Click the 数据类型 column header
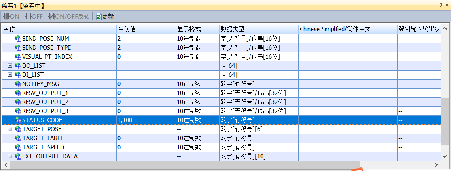Viewport: 451px width, 171px height. click(x=259, y=29)
